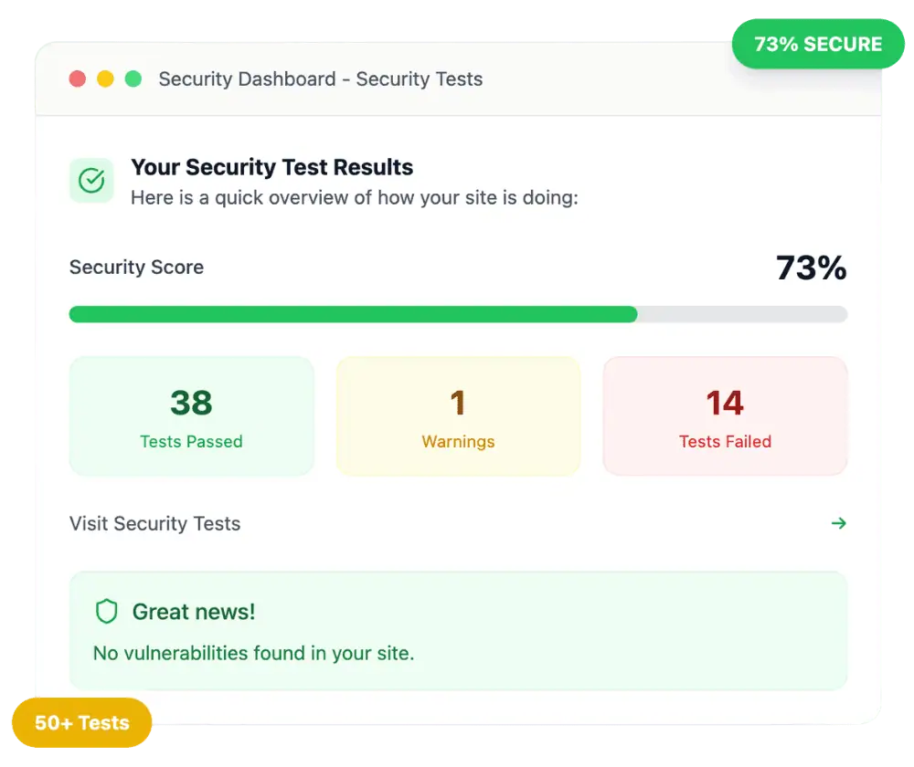Click the green window dot
The width and height of the screenshot is (914, 767).
pyautogui.click(x=133, y=79)
